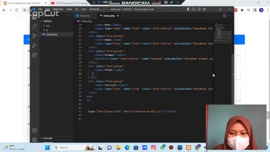Close the index.php editor tab
This screenshot has width=270, height=152.
118,16
